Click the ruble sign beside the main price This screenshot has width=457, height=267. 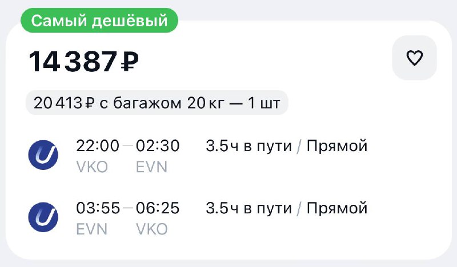coord(130,62)
